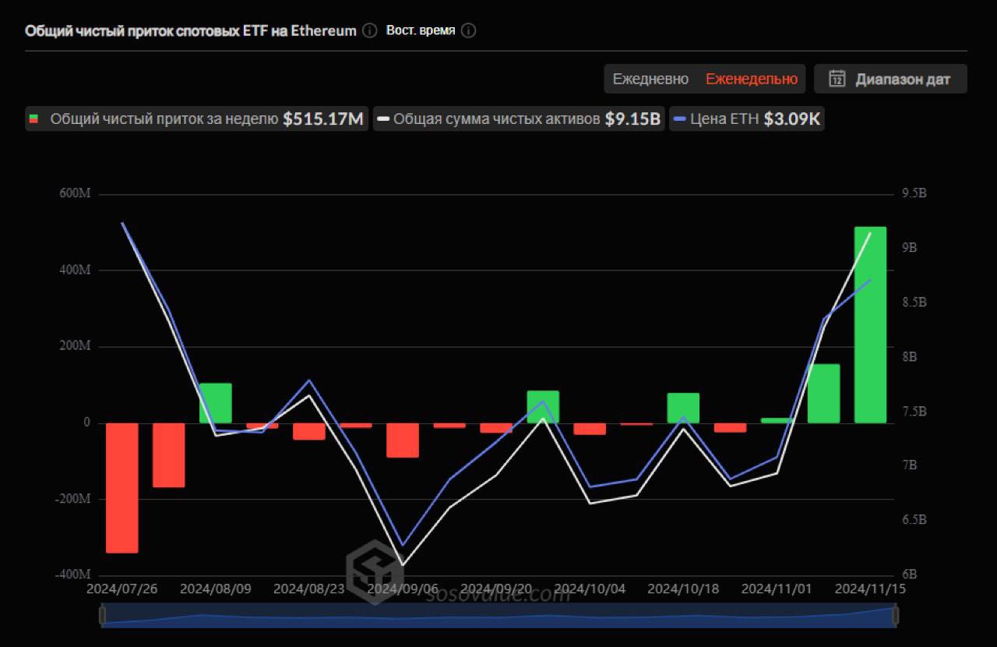Click the $9.15B net assets value

tap(632, 119)
